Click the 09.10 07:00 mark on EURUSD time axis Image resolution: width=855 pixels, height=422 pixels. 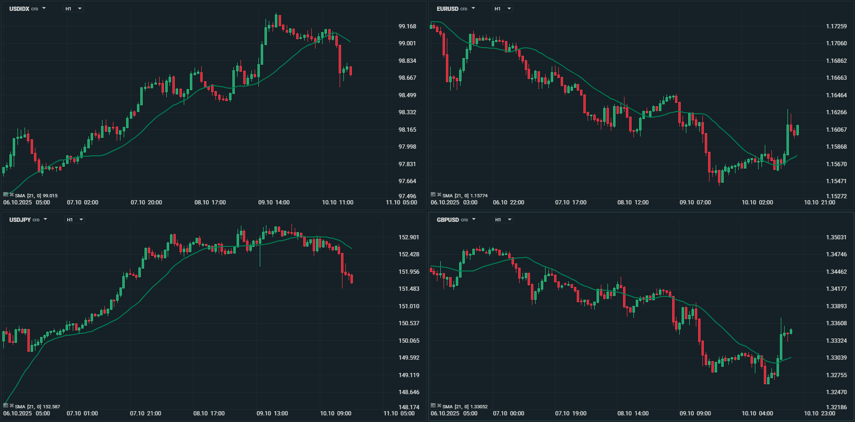click(695, 203)
